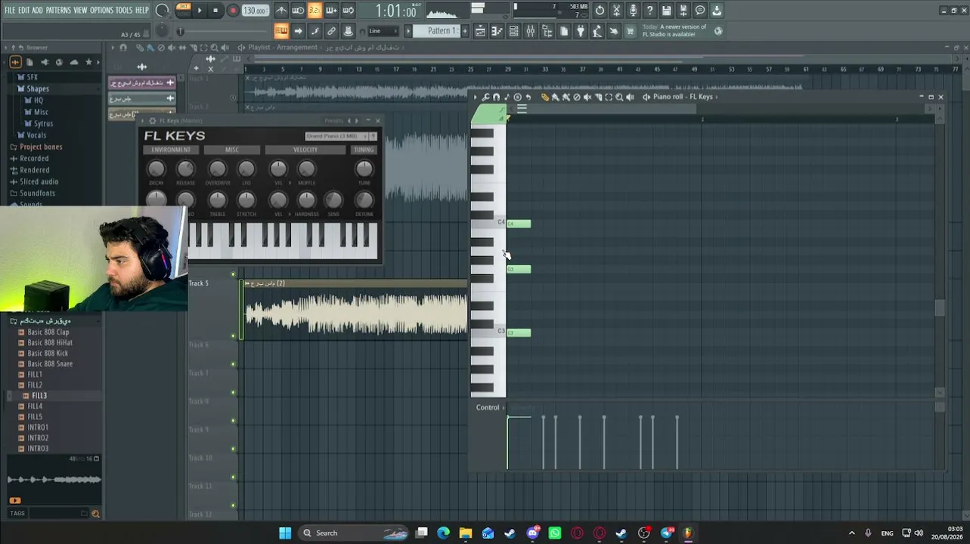Toggle note glide pencil button
970x544 pixels.
point(315,31)
